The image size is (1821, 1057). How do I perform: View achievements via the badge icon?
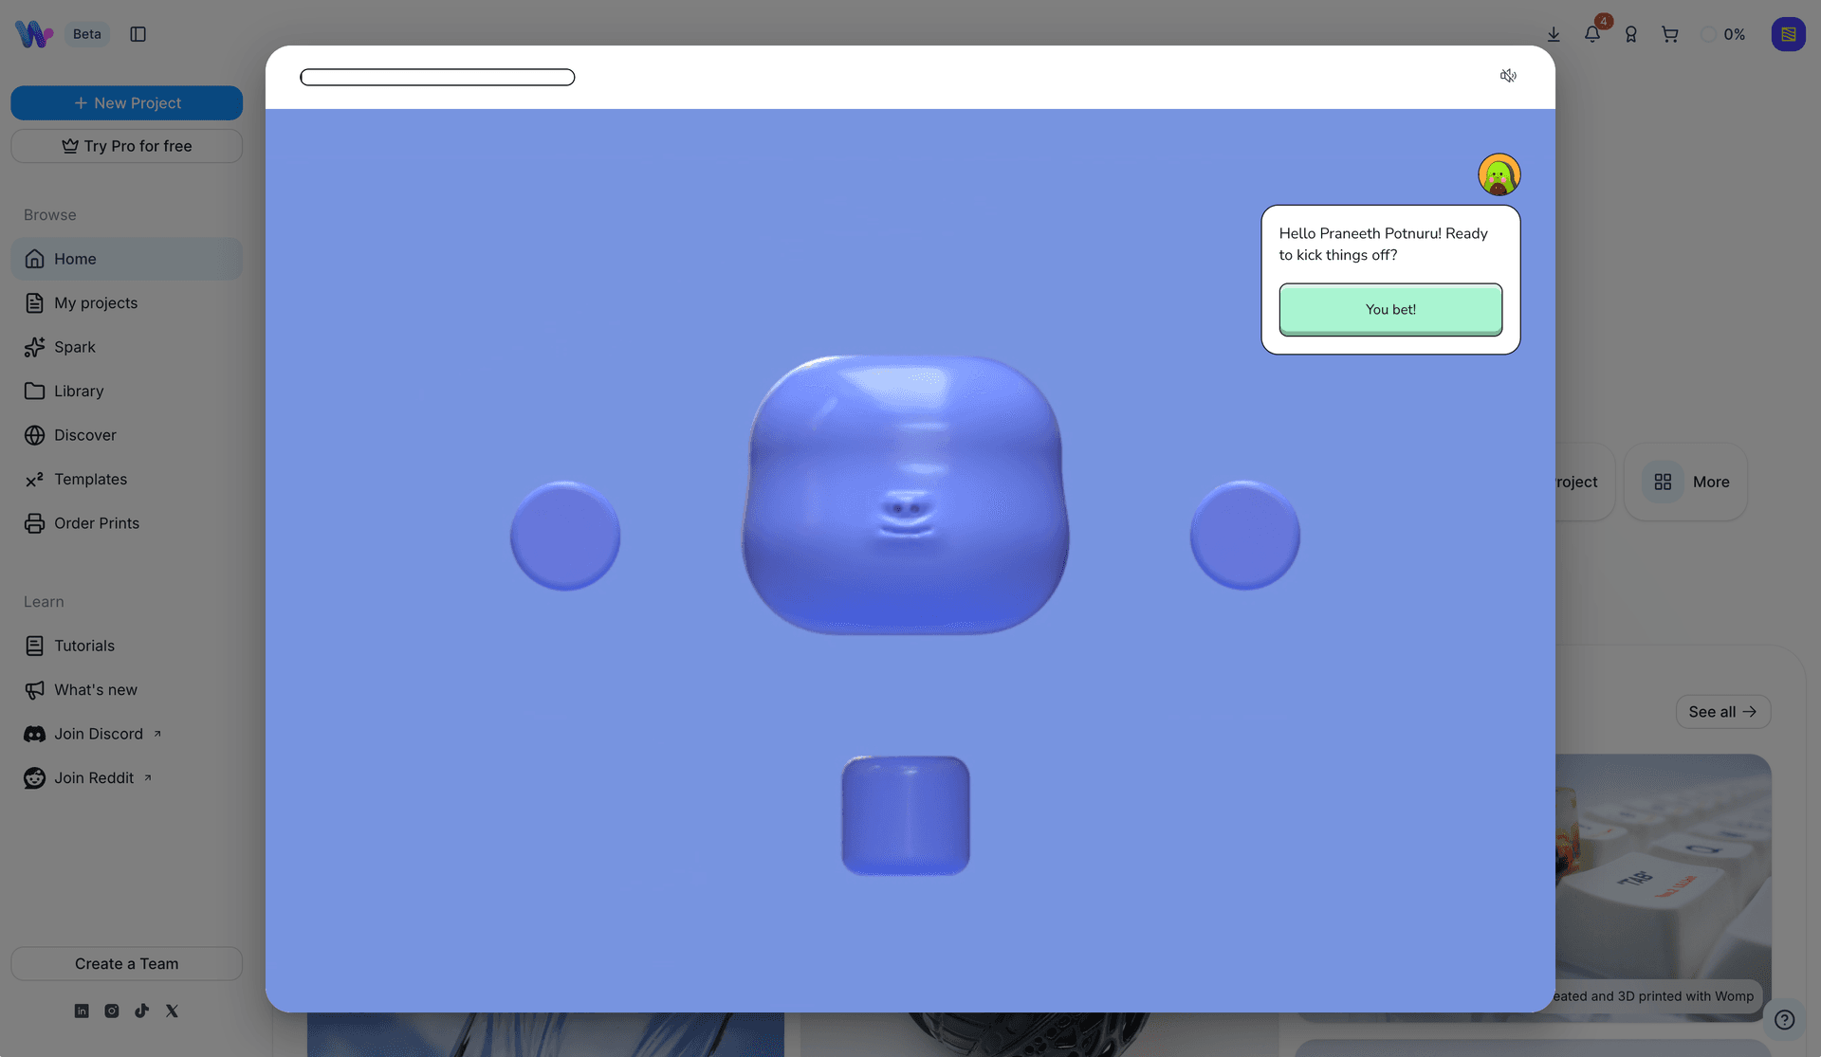point(1630,34)
